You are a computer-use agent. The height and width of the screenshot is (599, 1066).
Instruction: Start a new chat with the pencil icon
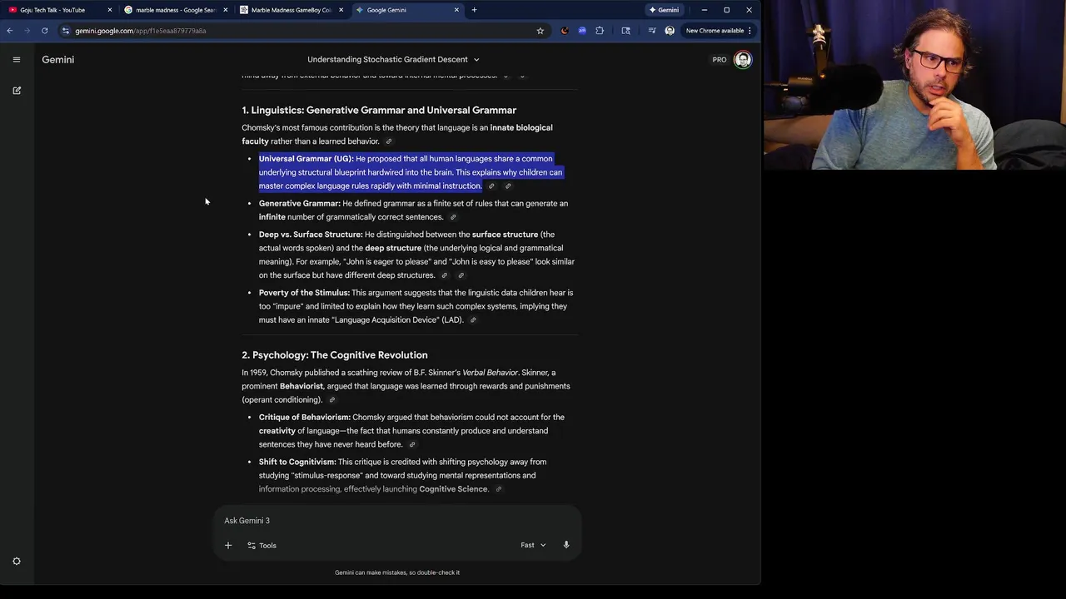[17, 90]
